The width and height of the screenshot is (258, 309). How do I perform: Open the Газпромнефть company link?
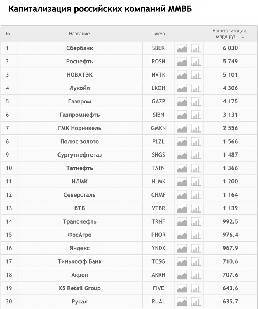point(80,115)
